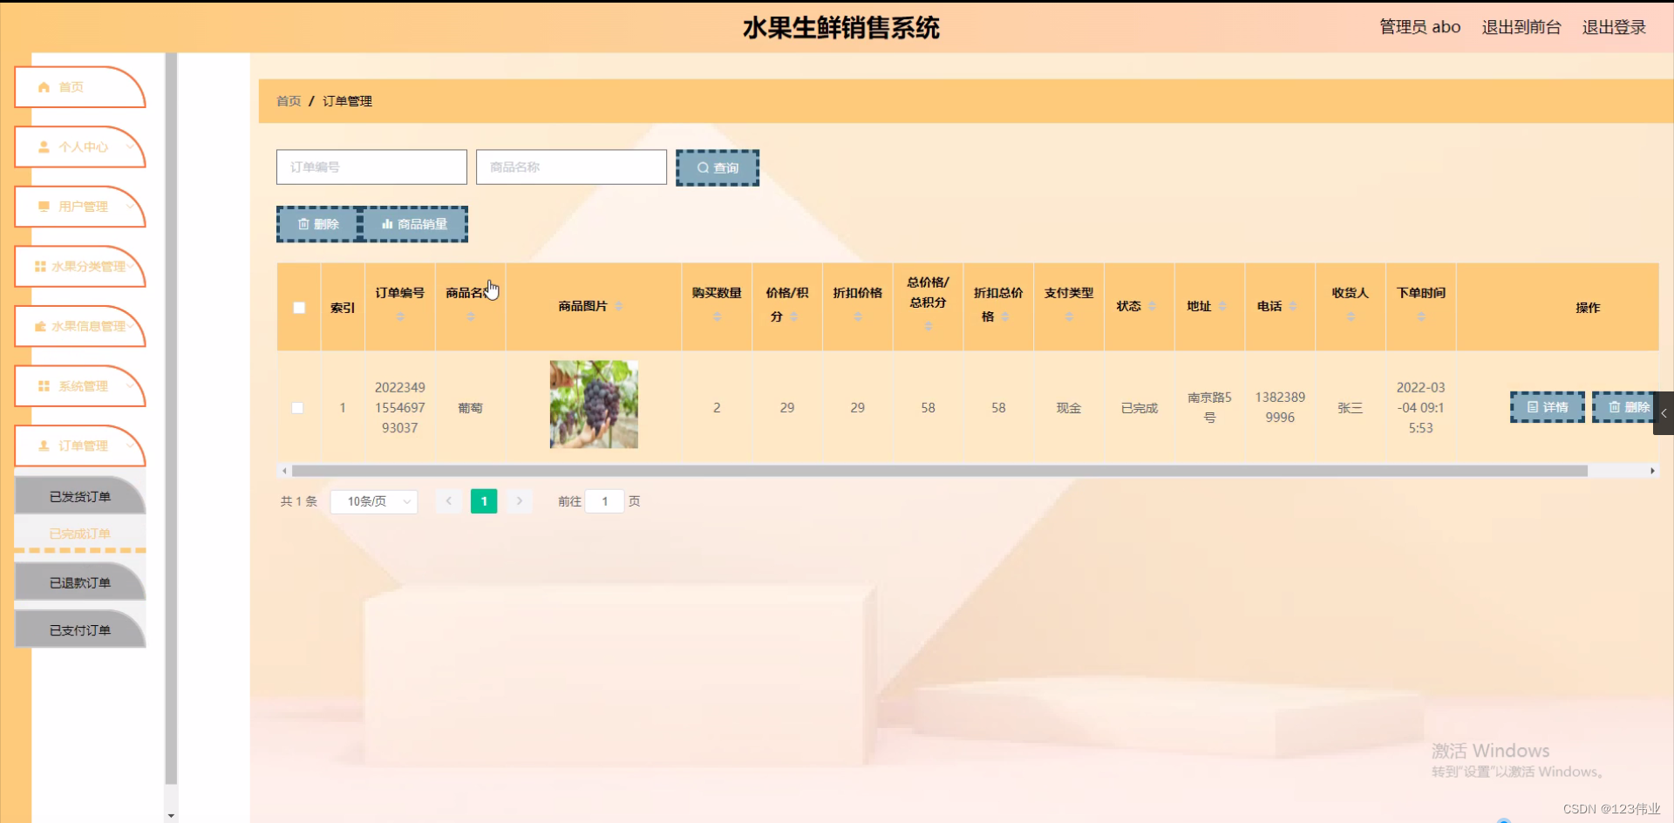Expand the 系统管理 menu chevron

[x=129, y=386]
